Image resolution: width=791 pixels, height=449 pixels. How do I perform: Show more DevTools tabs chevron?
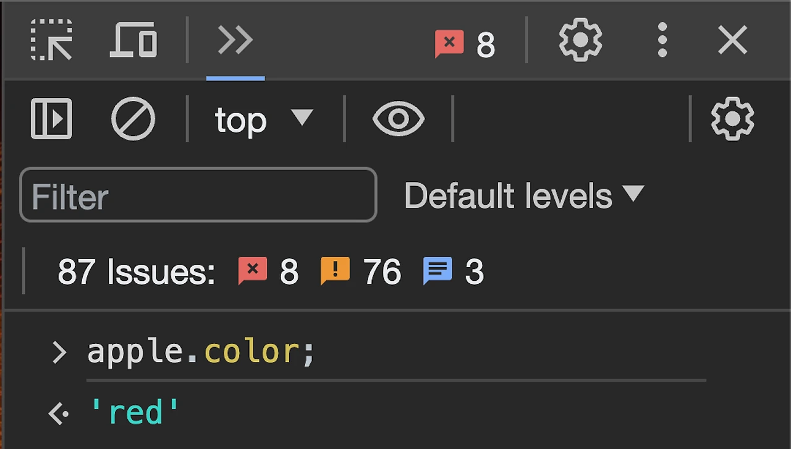point(235,41)
